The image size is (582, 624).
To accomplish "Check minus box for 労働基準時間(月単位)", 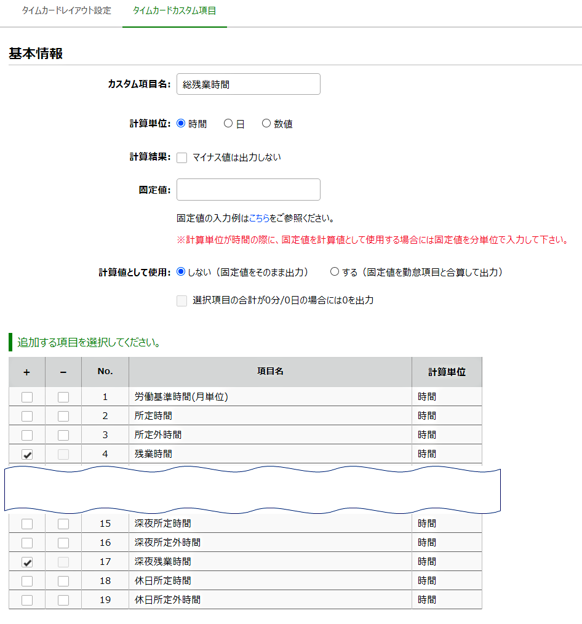I will [63, 397].
